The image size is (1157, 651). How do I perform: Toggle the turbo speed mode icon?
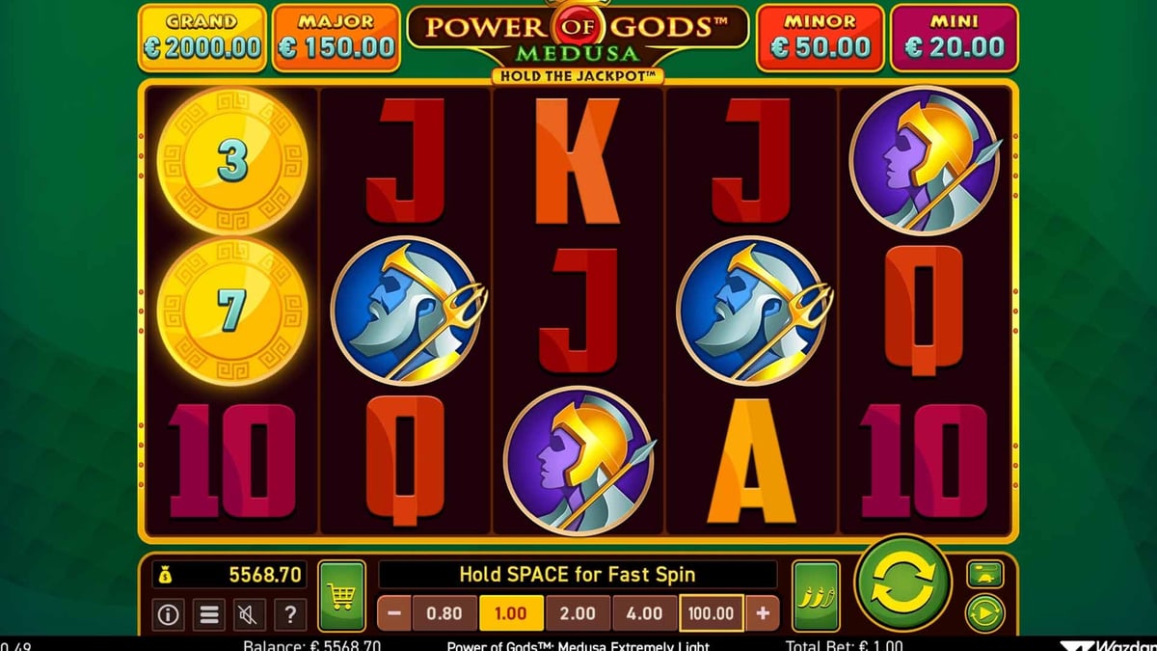984,574
